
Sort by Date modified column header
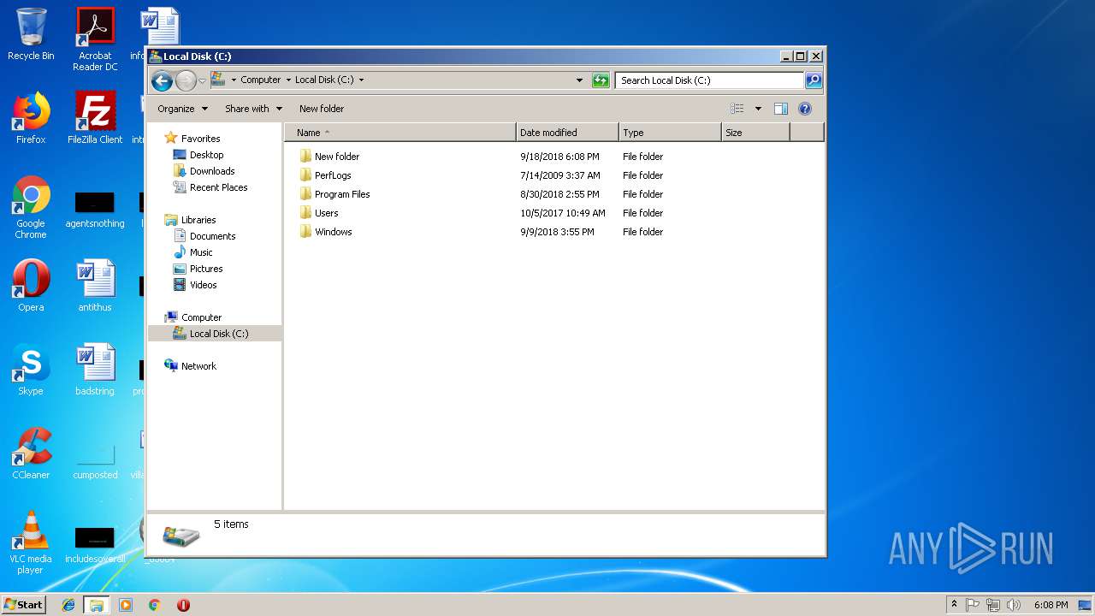pos(567,133)
